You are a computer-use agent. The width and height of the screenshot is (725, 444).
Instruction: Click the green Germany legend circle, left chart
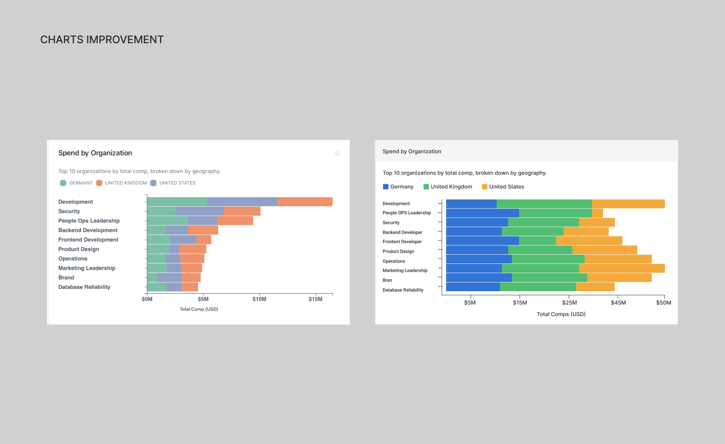63,183
